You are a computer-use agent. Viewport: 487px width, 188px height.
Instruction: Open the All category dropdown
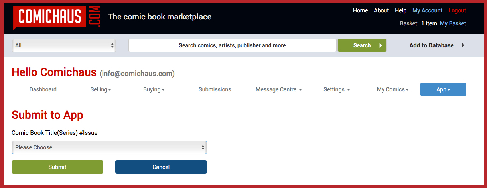(x=64, y=45)
